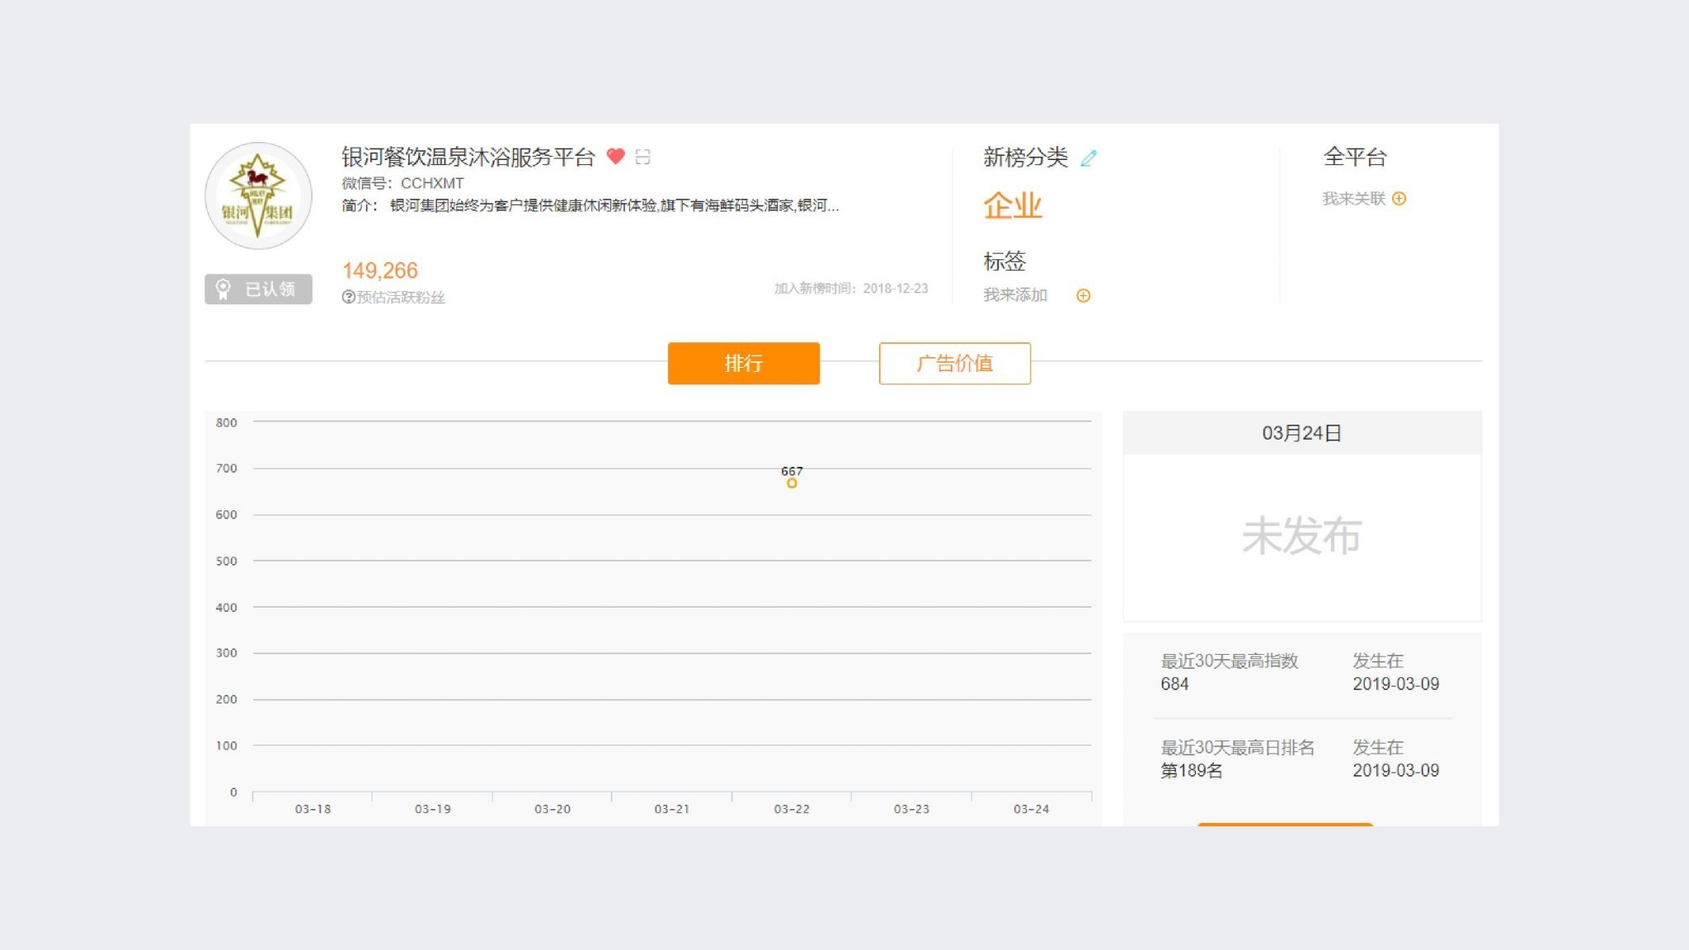Viewport: 1689px width, 950px height.
Task: Click the 未发布 status text
Action: (1301, 536)
